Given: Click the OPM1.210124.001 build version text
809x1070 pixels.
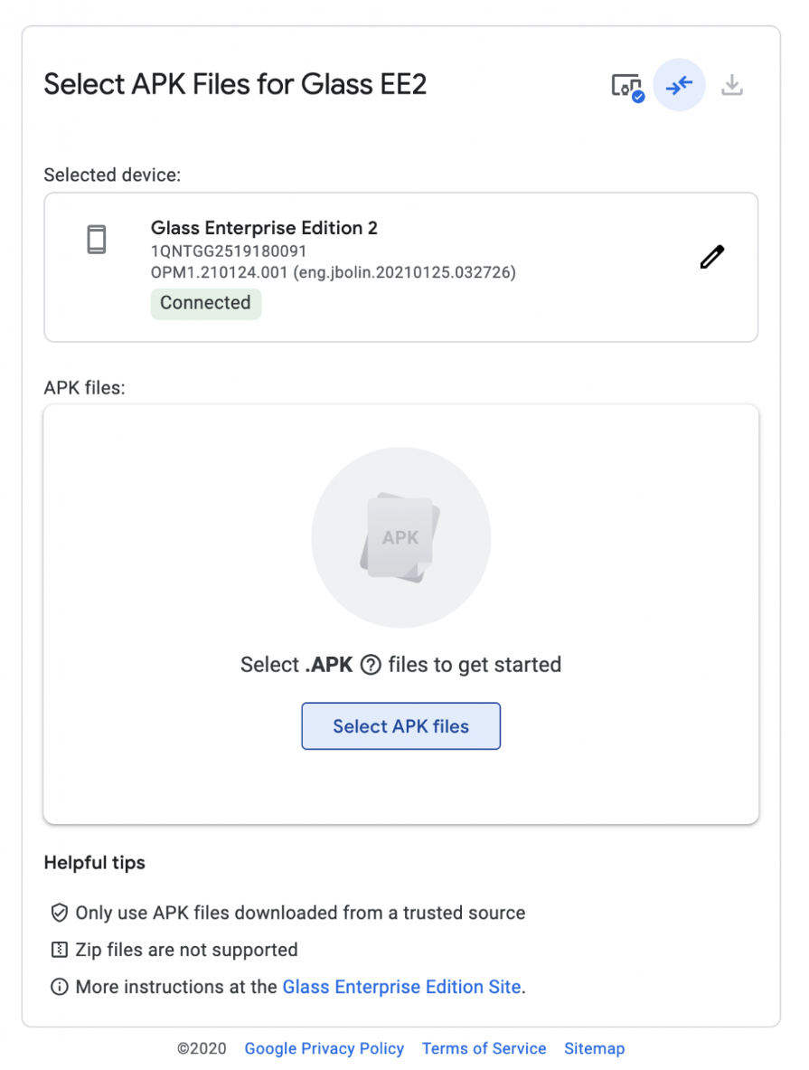Looking at the screenshot, I should (219, 272).
